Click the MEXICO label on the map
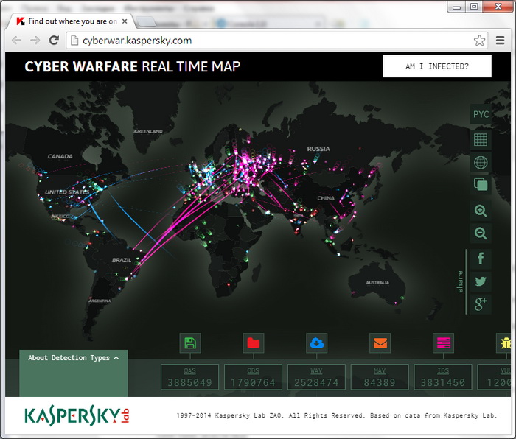This screenshot has width=516, height=439. [60, 216]
